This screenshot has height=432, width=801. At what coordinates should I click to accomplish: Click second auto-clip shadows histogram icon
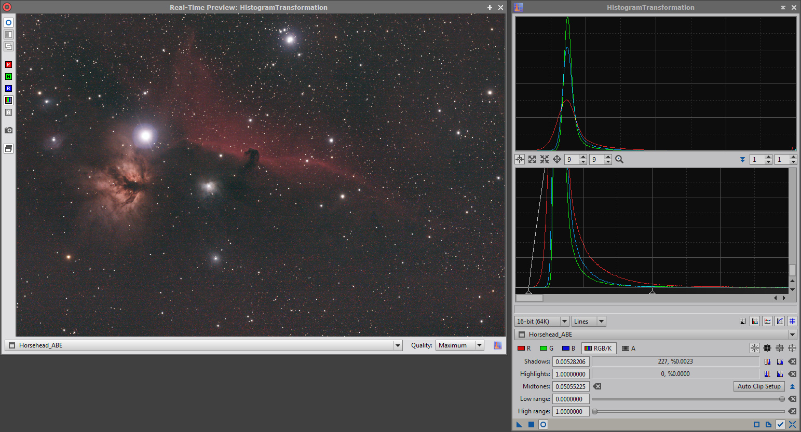[x=780, y=361]
